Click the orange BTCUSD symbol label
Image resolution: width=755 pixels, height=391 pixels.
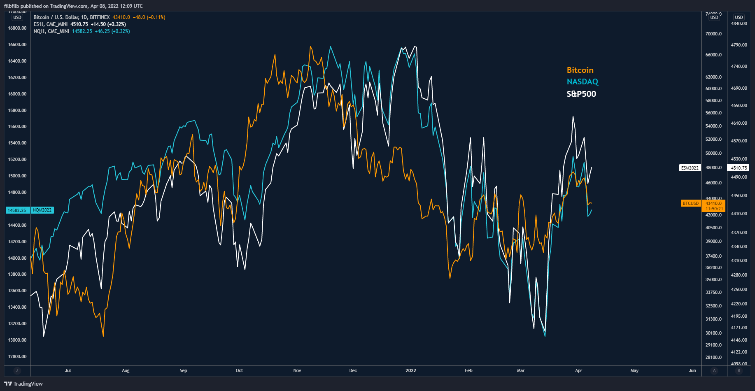(x=691, y=203)
